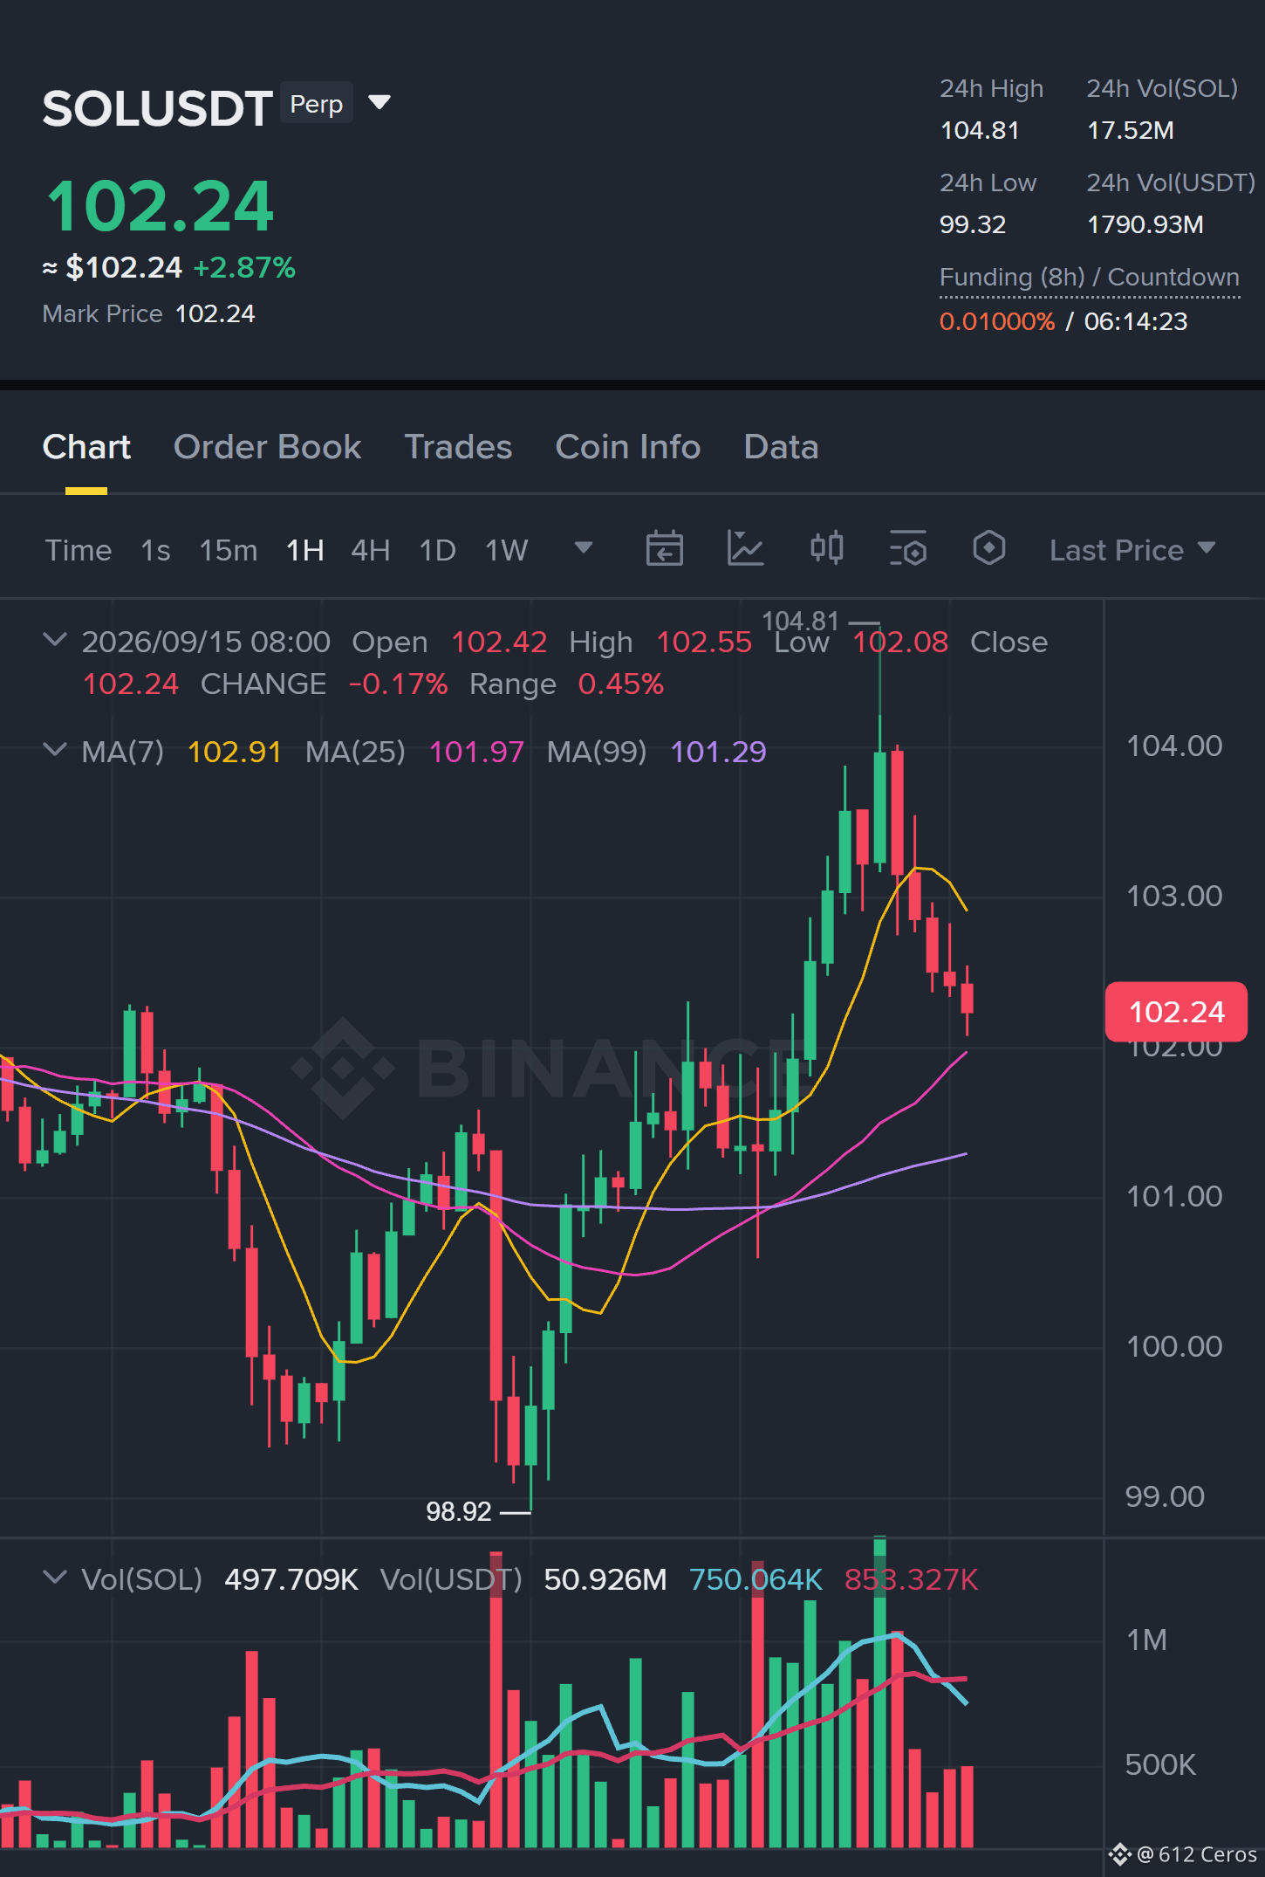Open the calendar date jump icon
The height and width of the screenshot is (1877, 1265).
(664, 549)
